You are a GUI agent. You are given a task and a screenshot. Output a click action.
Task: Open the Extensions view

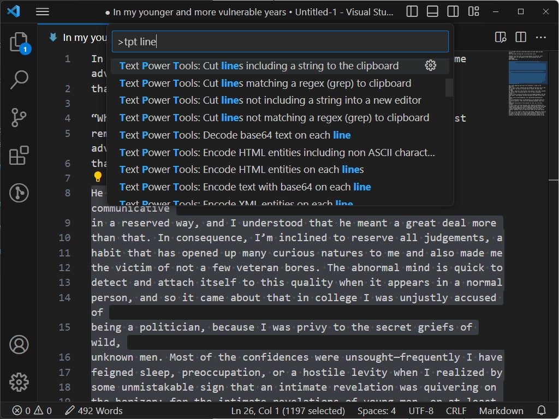pyautogui.click(x=19, y=155)
